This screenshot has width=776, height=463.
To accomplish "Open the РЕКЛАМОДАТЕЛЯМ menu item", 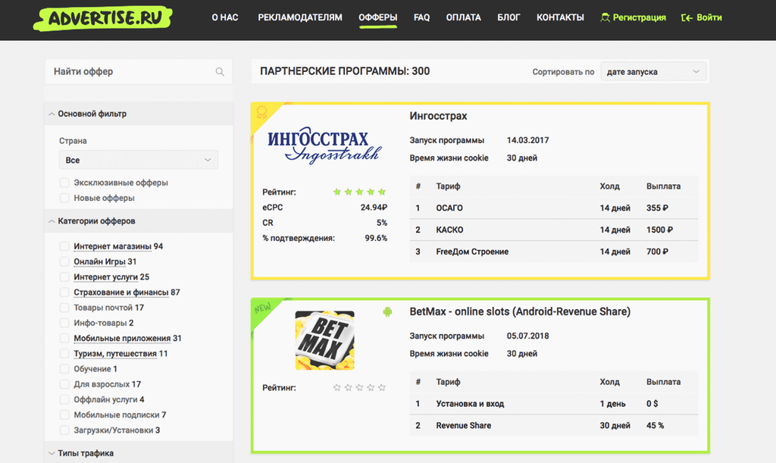I will pos(300,18).
